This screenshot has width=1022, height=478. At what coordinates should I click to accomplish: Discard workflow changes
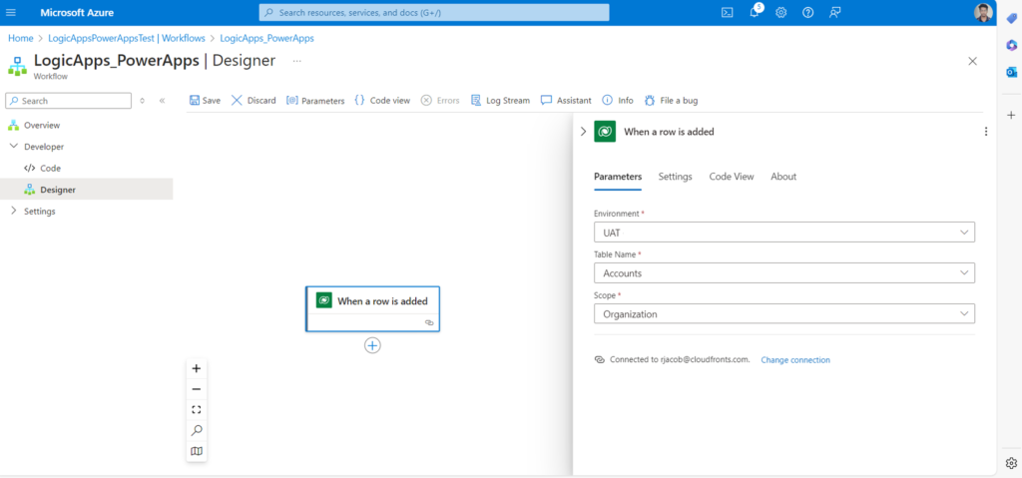tap(254, 101)
